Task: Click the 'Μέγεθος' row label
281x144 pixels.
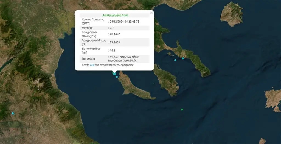Action: point(87,28)
